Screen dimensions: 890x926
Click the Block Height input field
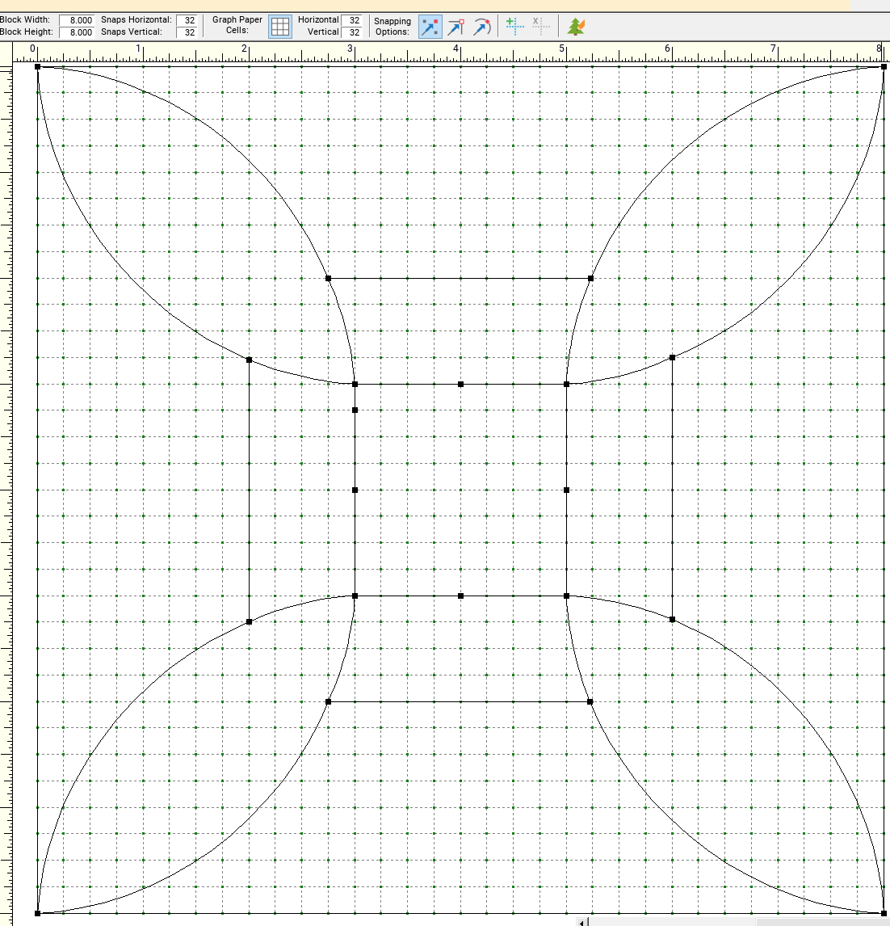(77, 32)
